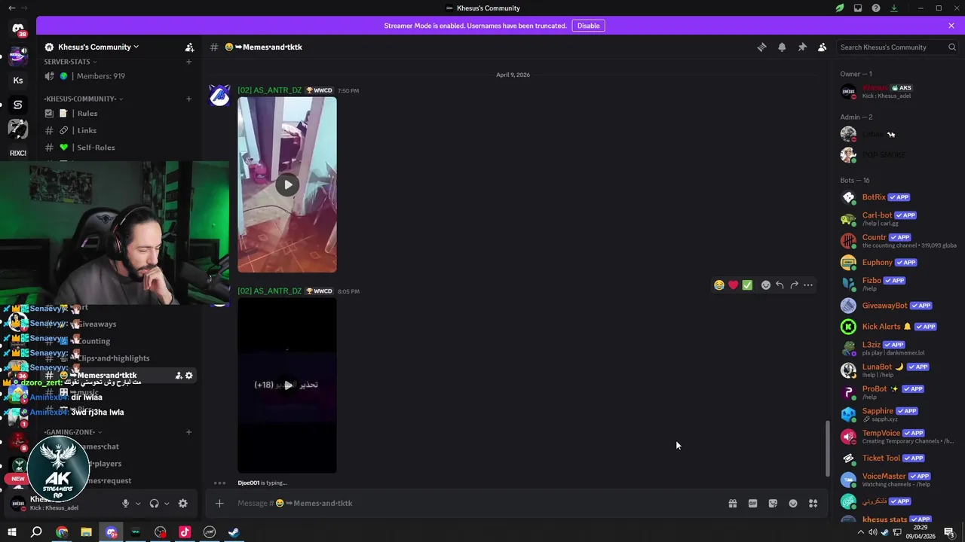Add the red heart reaction
The width and height of the screenshot is (965, 542).
click(733, 285)
